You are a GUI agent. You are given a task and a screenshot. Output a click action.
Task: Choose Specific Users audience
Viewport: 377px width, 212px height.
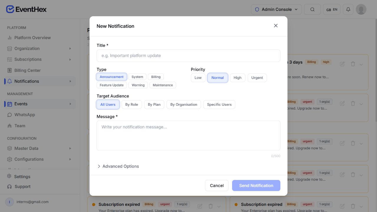[x=219, y=105]
